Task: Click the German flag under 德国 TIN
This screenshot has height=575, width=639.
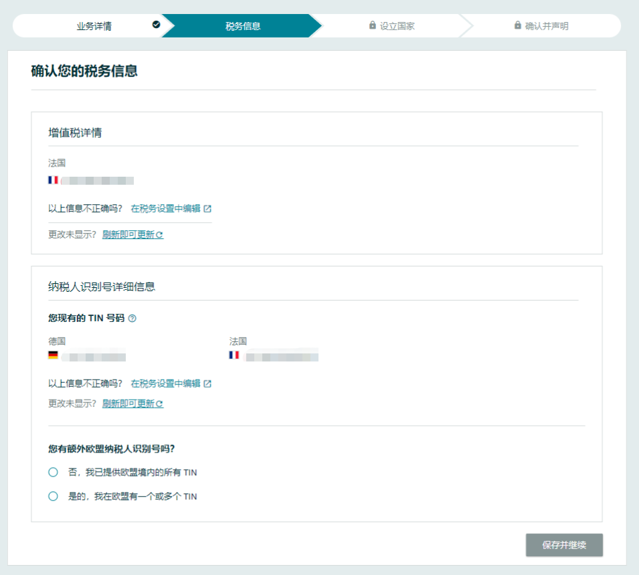Action: (x=53, y=355)
